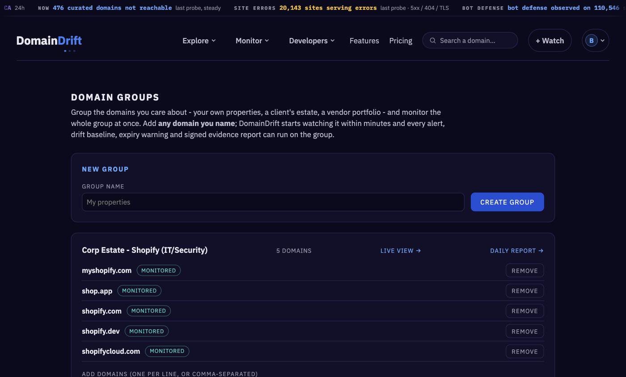Viewport: 626px width, 377px height.
Task: Click the Monitored badge next to shopify.dev
Action: pos(146,331)
